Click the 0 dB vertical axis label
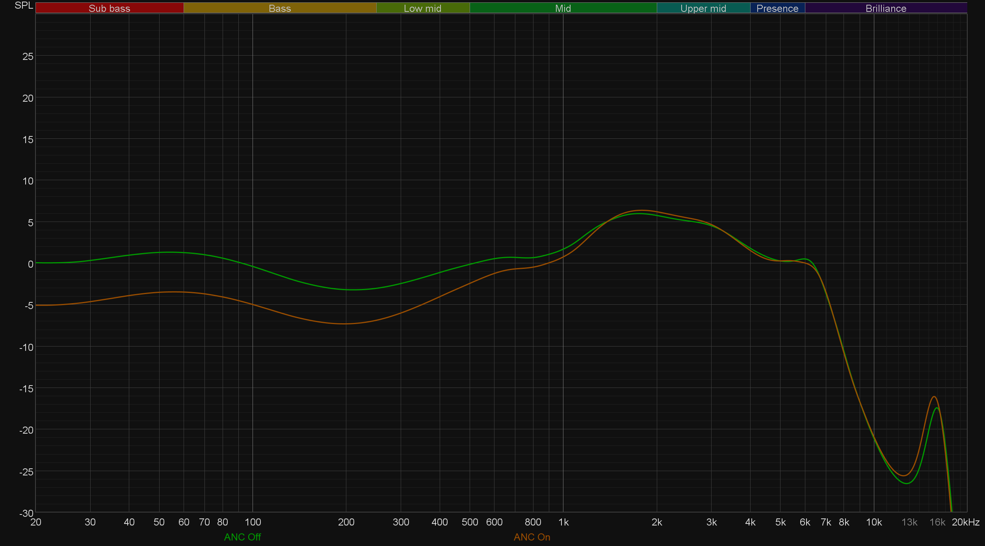 click(30, 264)
